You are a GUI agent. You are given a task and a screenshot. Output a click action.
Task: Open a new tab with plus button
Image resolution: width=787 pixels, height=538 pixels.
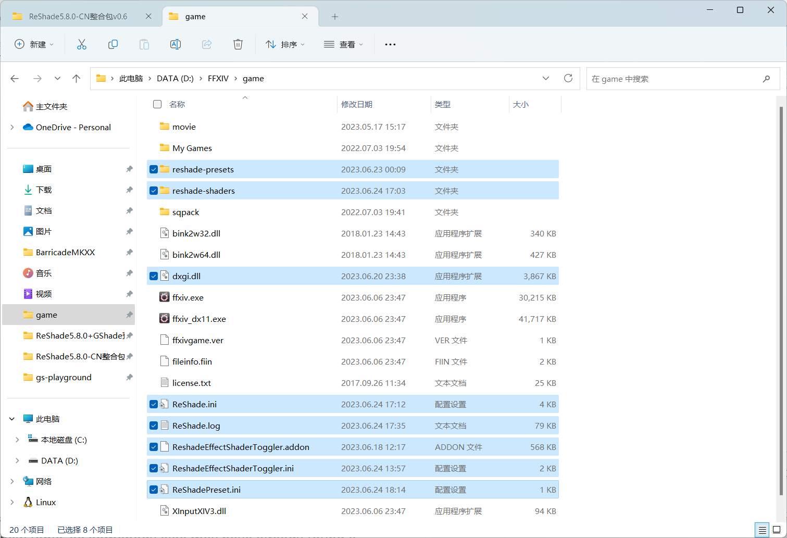point(335,17)
